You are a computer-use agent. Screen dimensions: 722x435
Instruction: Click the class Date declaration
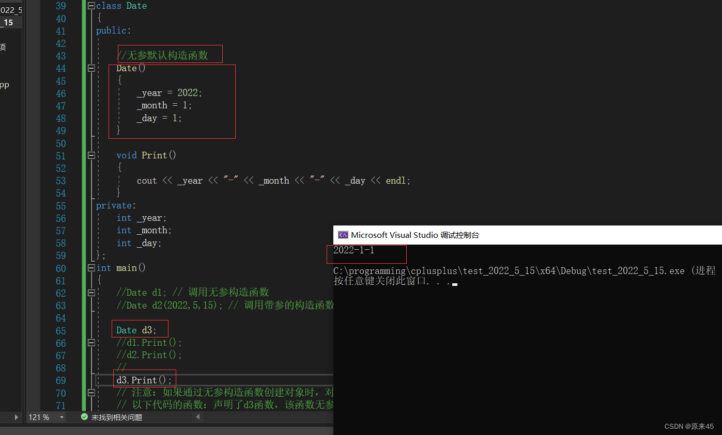[x=121, y=6]
